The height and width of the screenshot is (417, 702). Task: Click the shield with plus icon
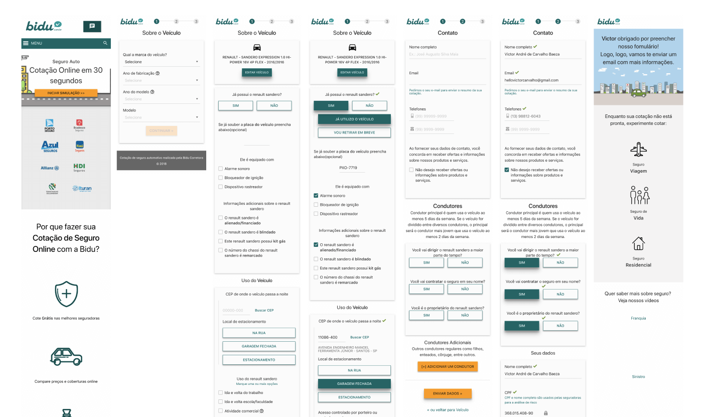(66, 294)
